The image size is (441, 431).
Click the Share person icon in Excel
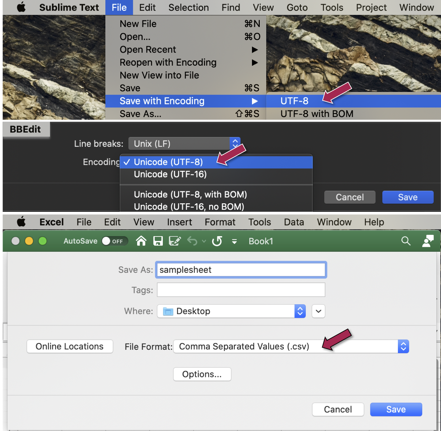tap(428, 241)
